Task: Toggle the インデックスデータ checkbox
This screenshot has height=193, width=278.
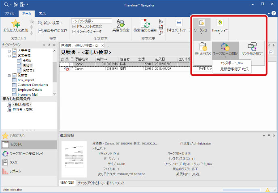Action: 73,31
